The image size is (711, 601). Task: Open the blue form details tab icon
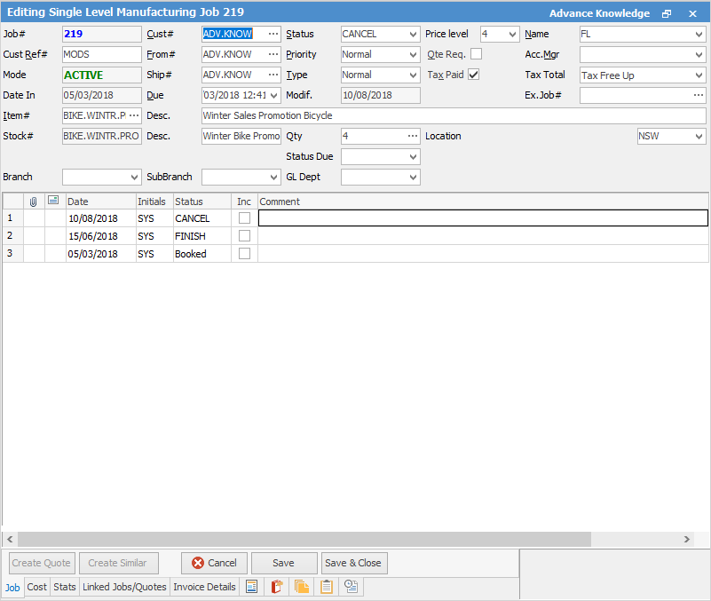(252, 587)
